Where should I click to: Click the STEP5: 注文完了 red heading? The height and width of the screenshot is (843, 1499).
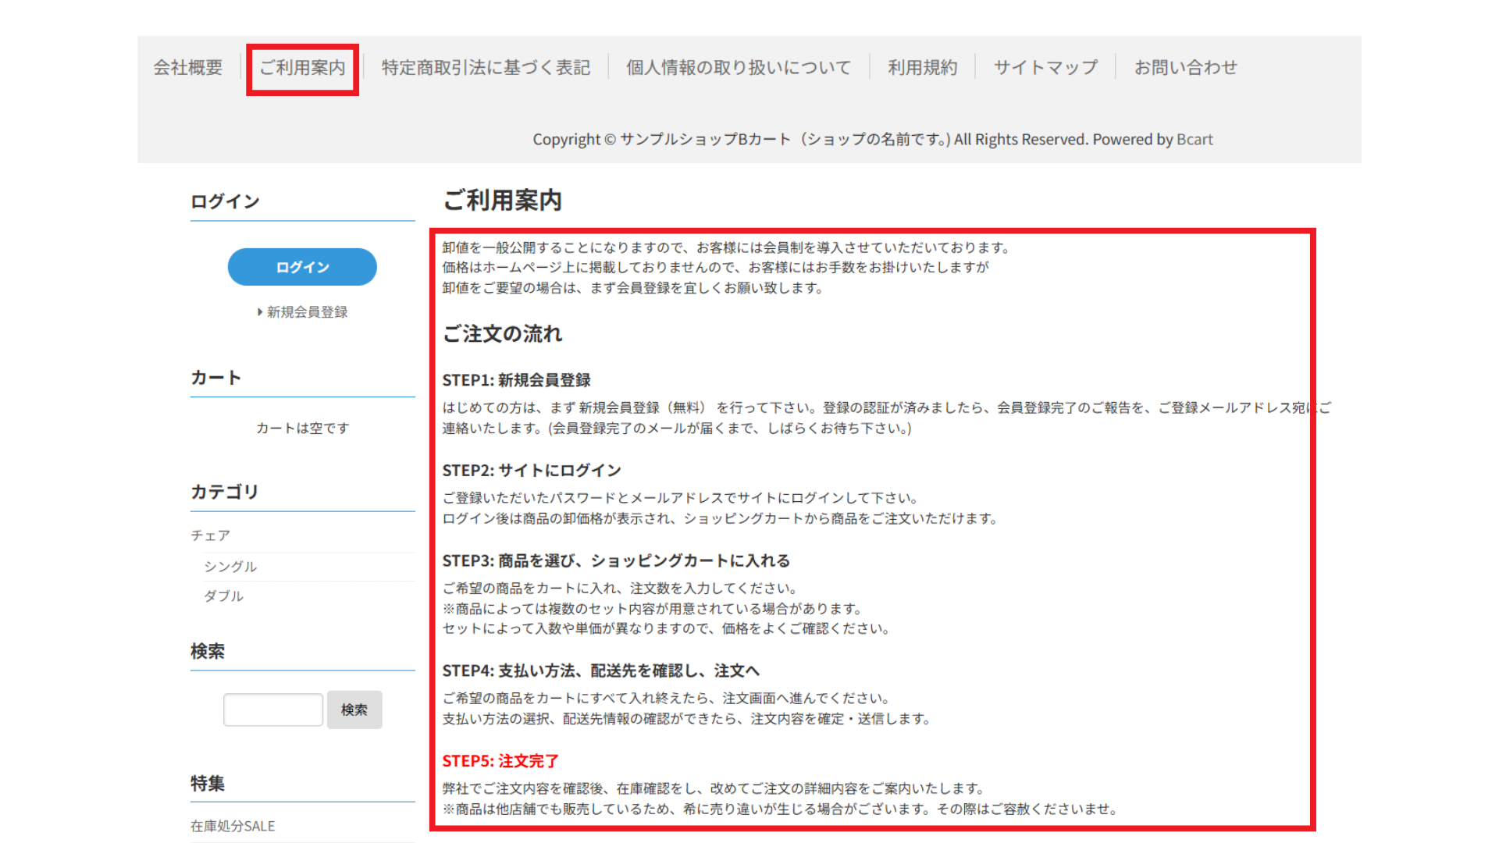point(500,761)
